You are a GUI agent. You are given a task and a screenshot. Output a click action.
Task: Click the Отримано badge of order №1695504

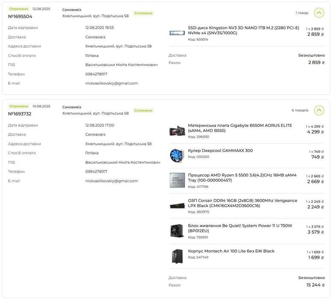click(18, 9)
